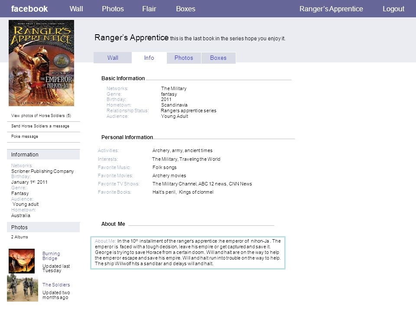
Task: Open Wall in the top navigation bar
Action: click(76, 9)
